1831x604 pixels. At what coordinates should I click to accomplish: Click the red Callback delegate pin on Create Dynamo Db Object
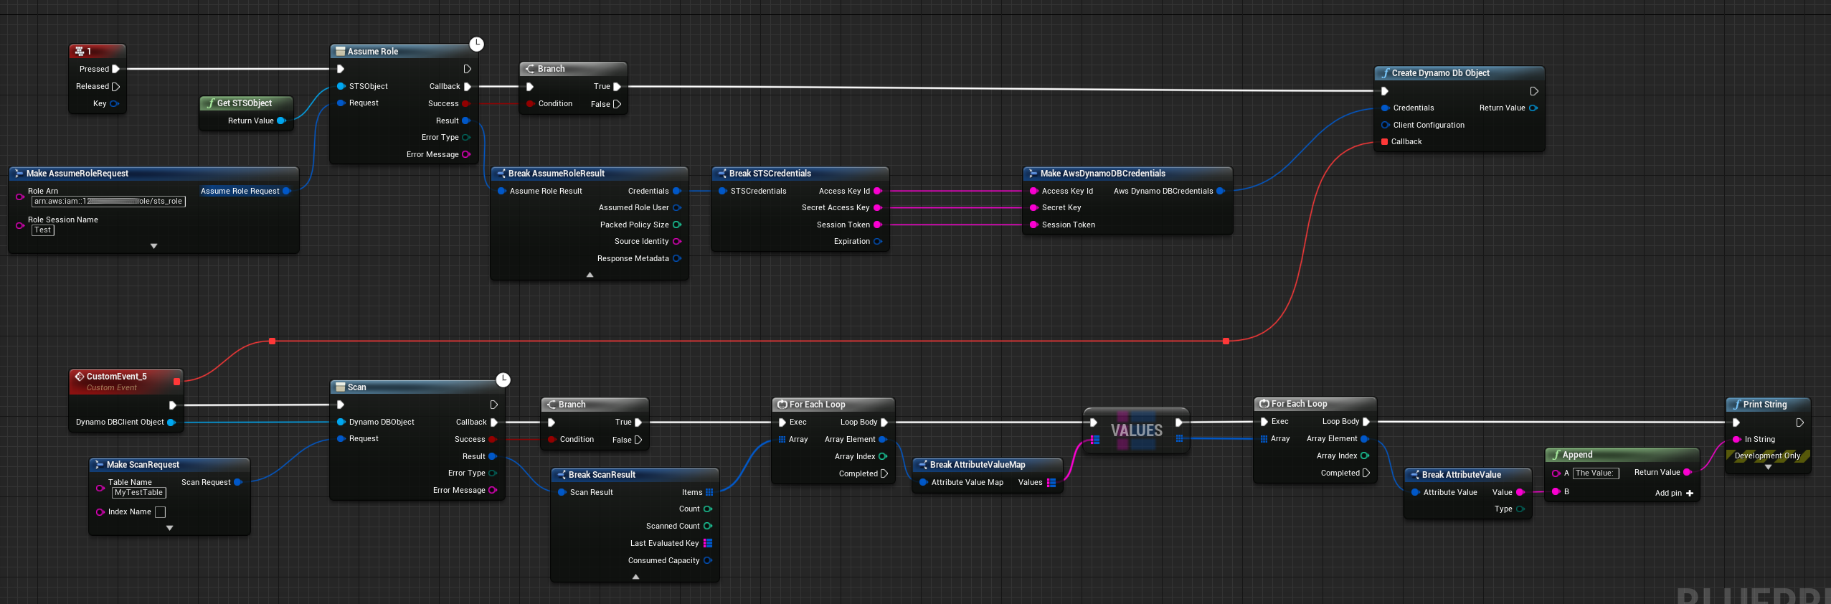pos(1384,141)
